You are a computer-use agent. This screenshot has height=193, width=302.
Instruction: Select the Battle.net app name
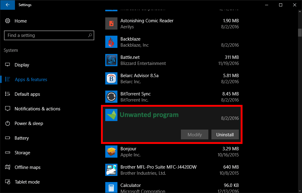coord(130,57)
